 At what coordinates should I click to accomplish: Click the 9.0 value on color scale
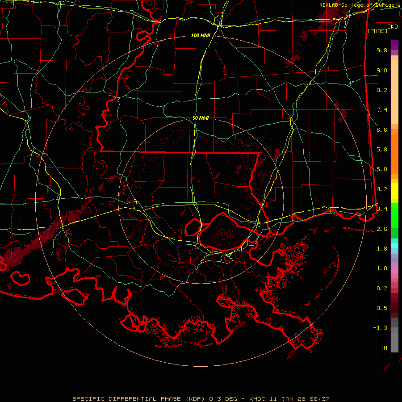coord(382,70)
